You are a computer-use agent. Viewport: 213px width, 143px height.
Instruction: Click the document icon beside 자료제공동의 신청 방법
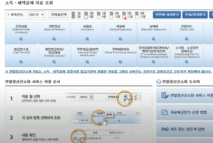[x=165, y=112]
